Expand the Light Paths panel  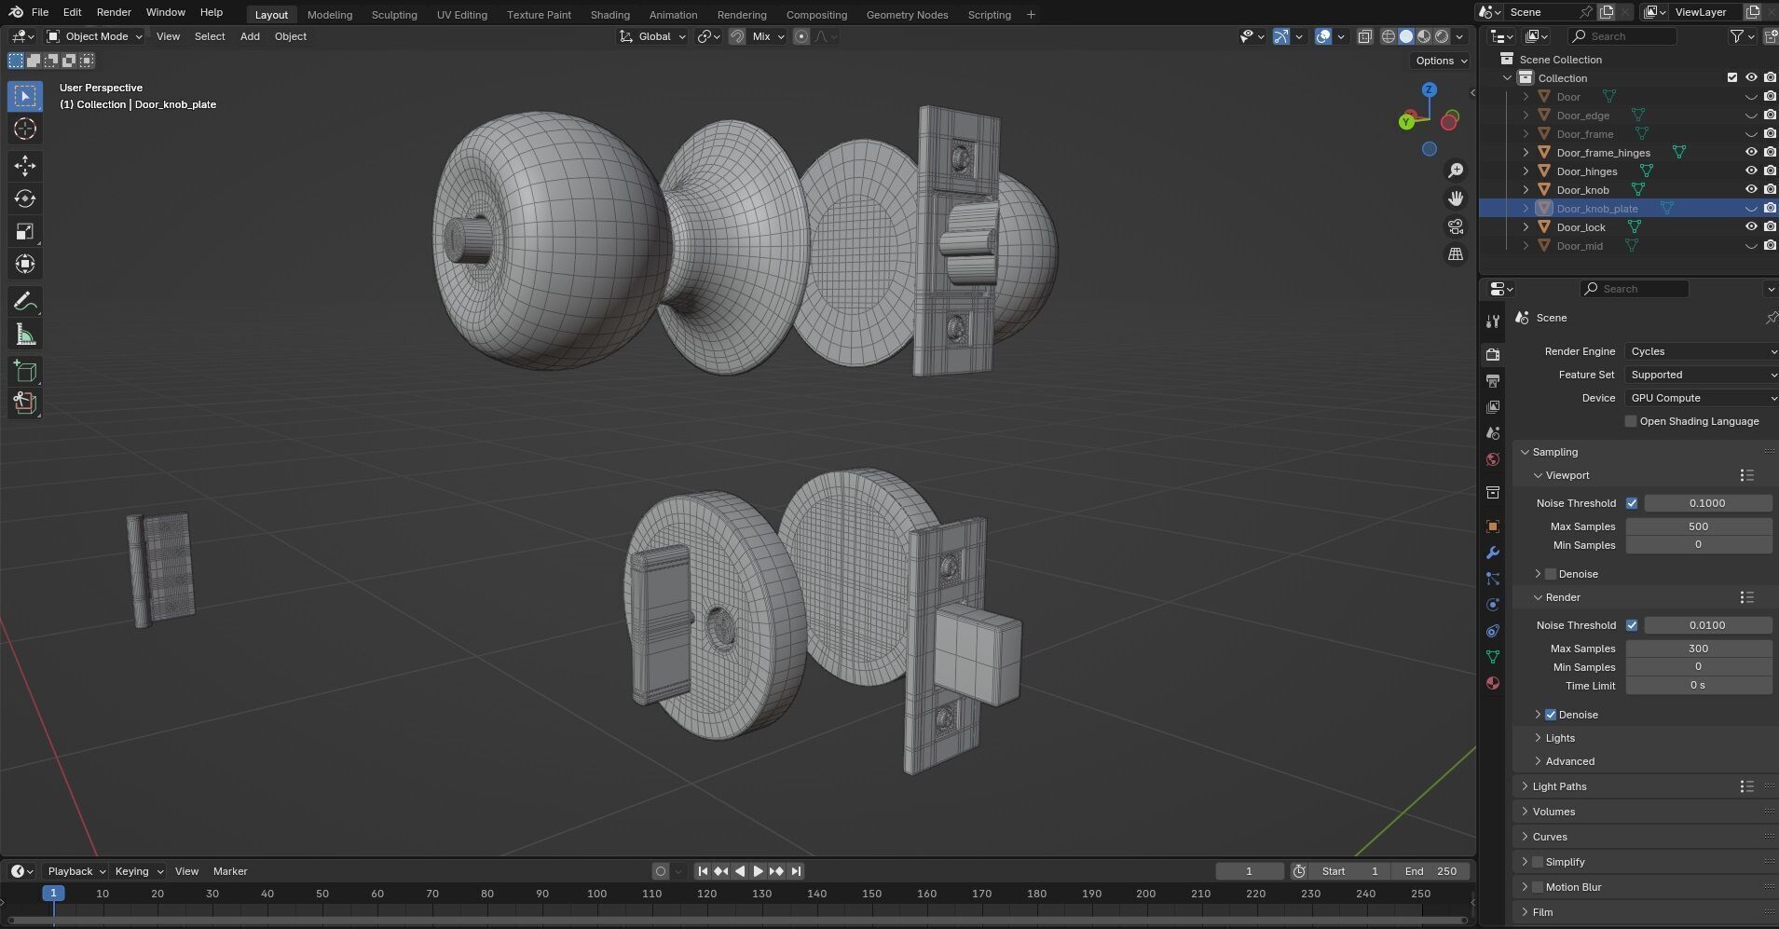point(1559,786)
